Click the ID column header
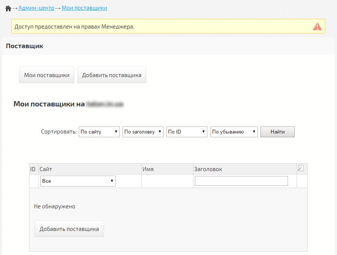 click(33, 169)
